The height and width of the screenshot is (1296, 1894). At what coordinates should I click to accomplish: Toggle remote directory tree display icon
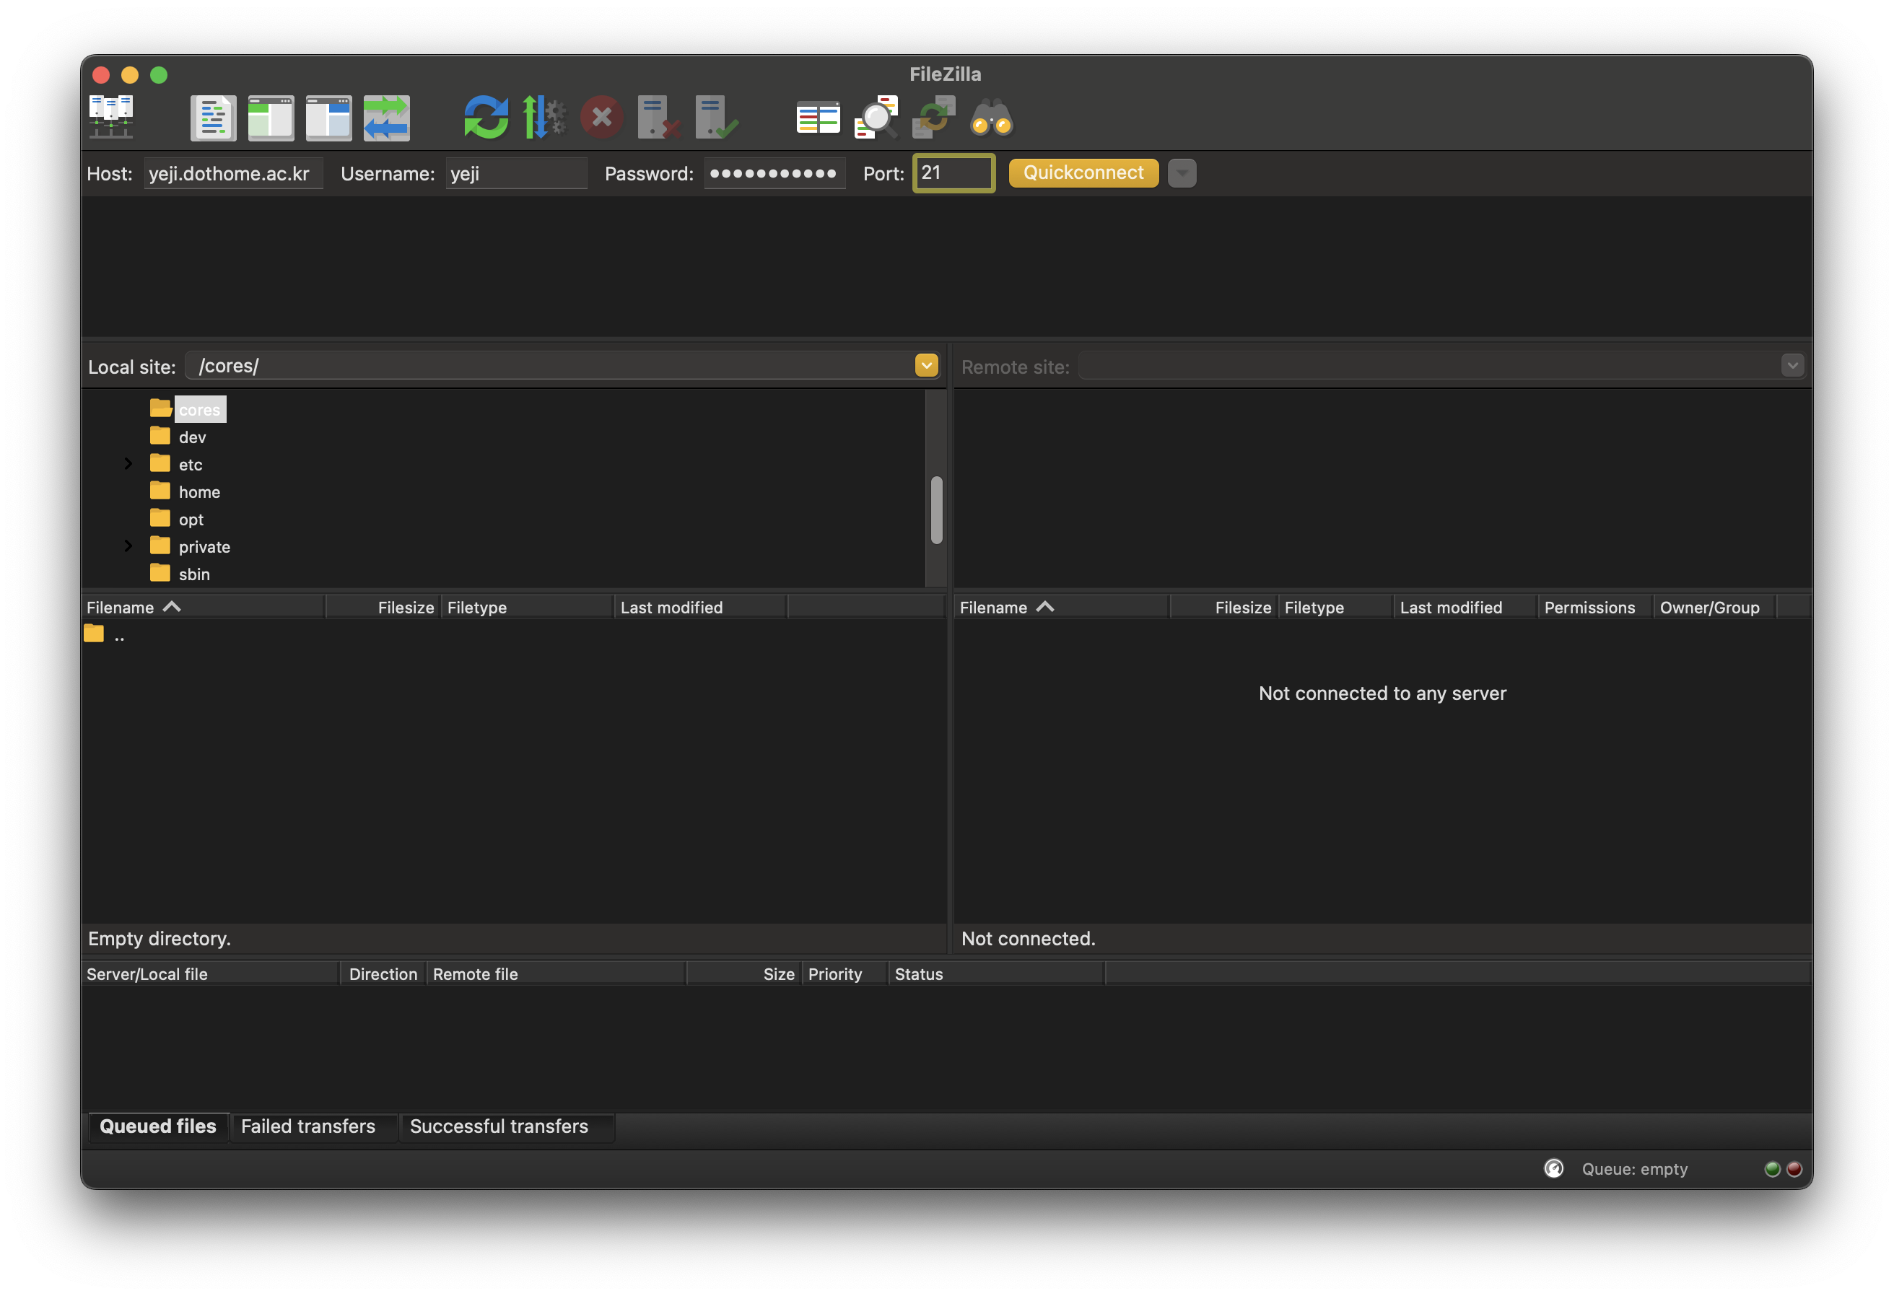(328, 118)
